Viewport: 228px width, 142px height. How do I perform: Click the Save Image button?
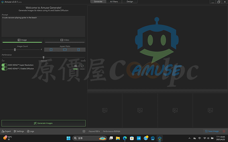coord(212,131)
